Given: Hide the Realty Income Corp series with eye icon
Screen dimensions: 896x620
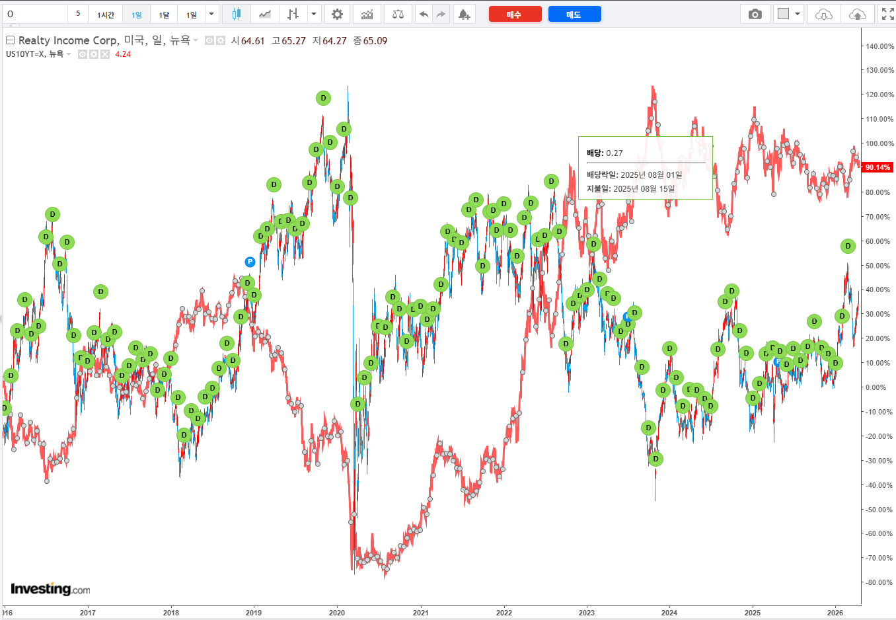Looking at the screenshot, I should pos(209,40).
